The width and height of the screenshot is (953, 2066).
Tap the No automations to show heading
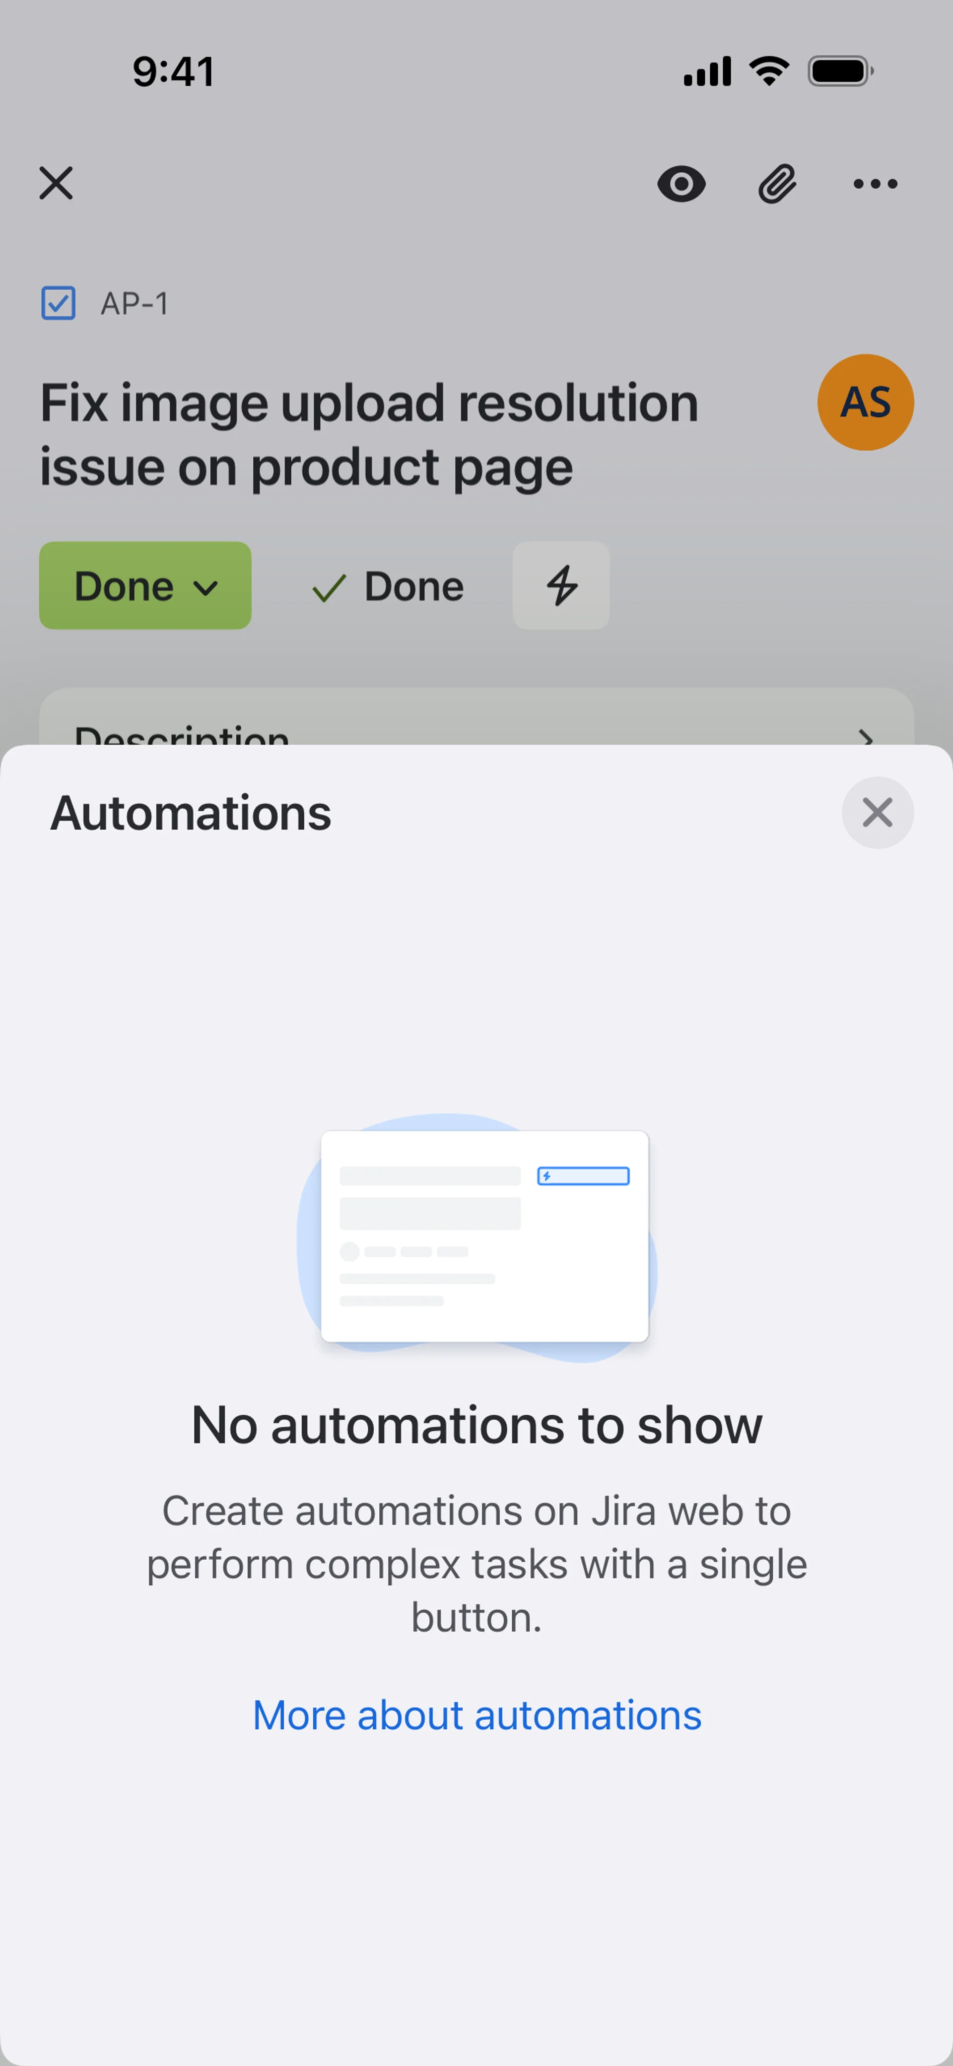click(x=477, y=1425)
